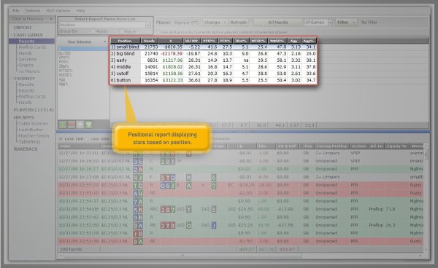Click the red minus remove-stat icon
Screen dimensions: 438x268
(x=72, y=125)
